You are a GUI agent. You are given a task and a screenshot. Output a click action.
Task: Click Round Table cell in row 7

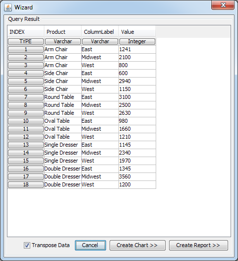pos(63,97)
